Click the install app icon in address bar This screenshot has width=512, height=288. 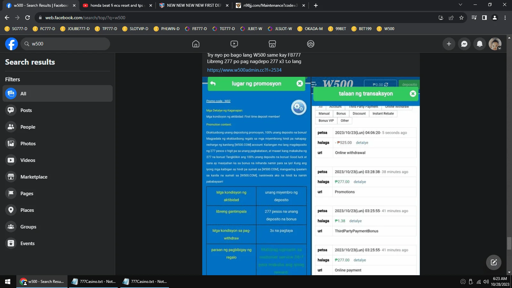(x=441, y=18)
